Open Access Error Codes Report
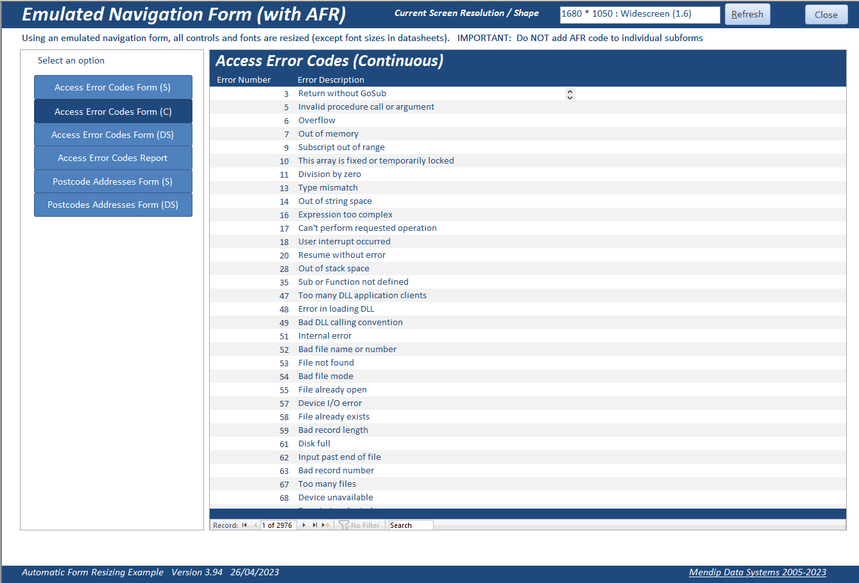 pyautogui.click(x=113, y=158)
